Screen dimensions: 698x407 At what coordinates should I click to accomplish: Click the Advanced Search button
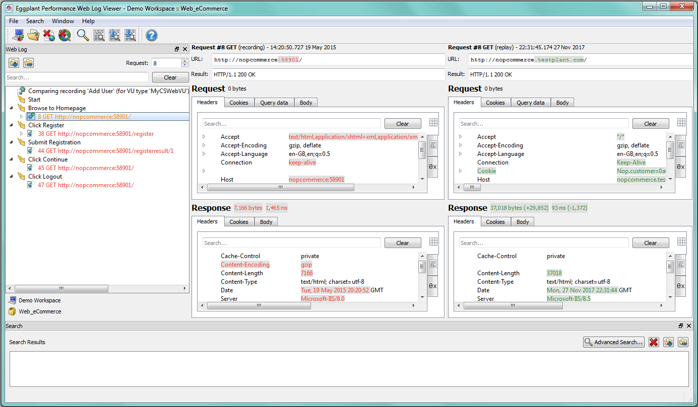pos(614,342)
